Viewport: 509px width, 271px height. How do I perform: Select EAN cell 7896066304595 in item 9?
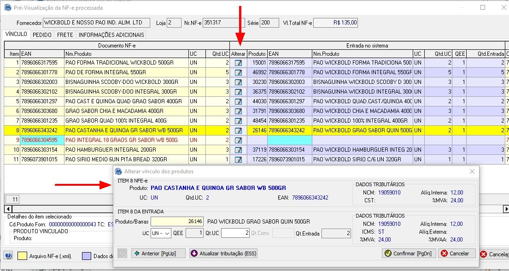(42, 141)
